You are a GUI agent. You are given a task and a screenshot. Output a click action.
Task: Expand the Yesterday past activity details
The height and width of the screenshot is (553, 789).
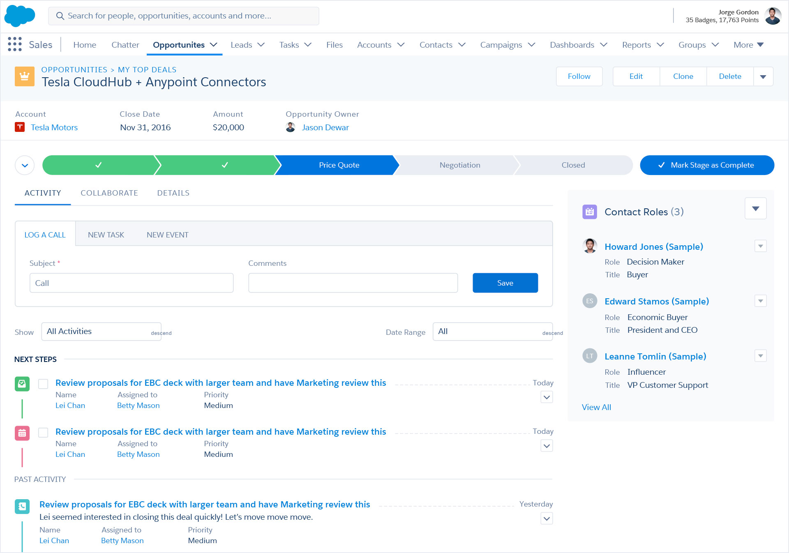pos(547,518)
